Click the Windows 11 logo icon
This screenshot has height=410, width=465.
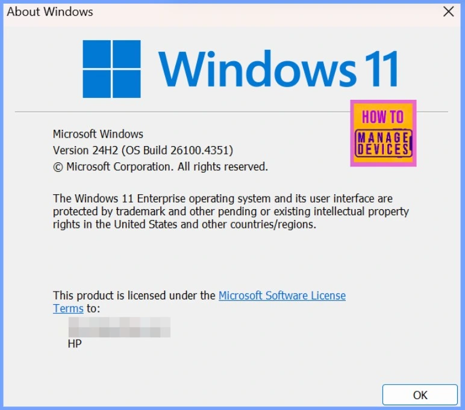111,69
